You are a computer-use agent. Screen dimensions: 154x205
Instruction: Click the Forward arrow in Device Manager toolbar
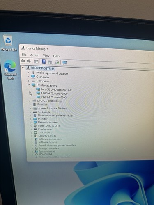pos(28,61)
